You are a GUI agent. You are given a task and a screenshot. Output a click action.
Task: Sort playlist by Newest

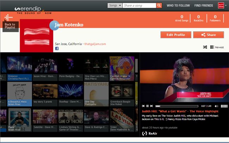(219, 47)
